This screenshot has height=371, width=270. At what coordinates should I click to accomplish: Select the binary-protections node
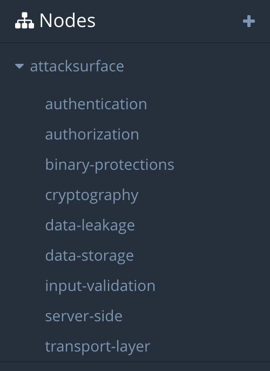(x=110, y=165)
